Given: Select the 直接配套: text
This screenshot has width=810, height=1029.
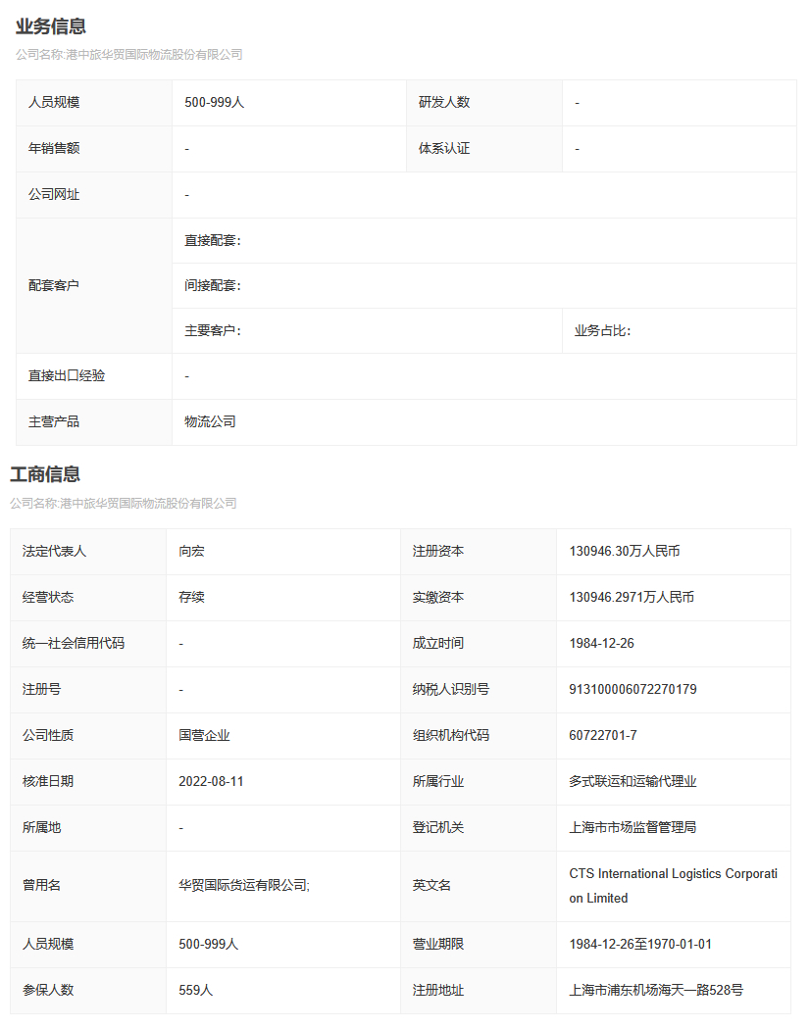Looking at the screenshot, I should [x=213, y=241].
